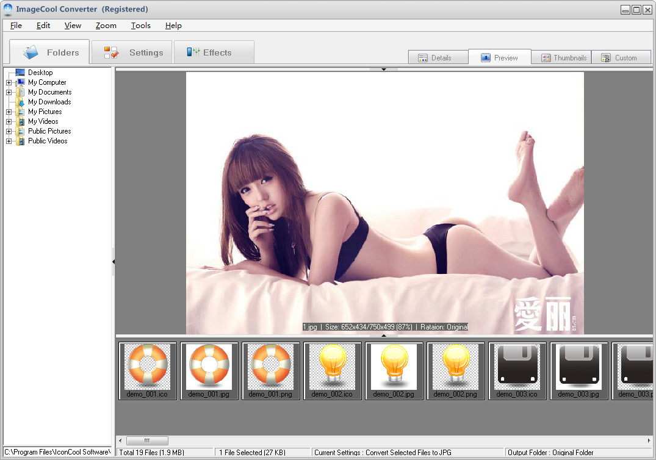Select the Thumbnails view button
This screenshot has height=460, width=656.
pyautogui.click(x=561, y=58)
